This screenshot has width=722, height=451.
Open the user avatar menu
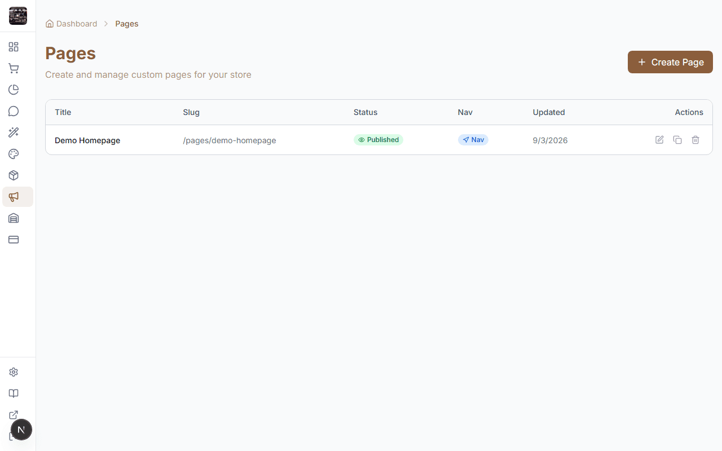(21, 430)
